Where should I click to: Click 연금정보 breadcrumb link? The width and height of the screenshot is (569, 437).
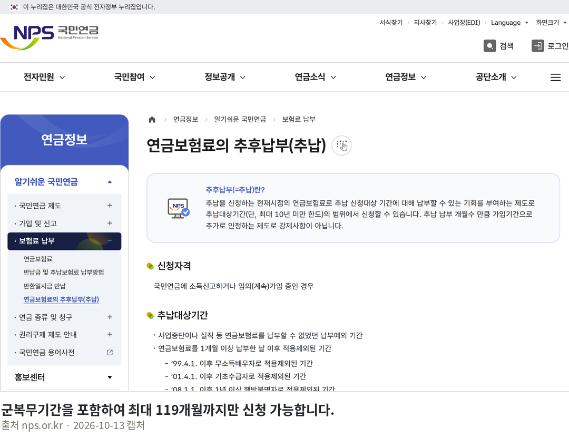point(185,120)
